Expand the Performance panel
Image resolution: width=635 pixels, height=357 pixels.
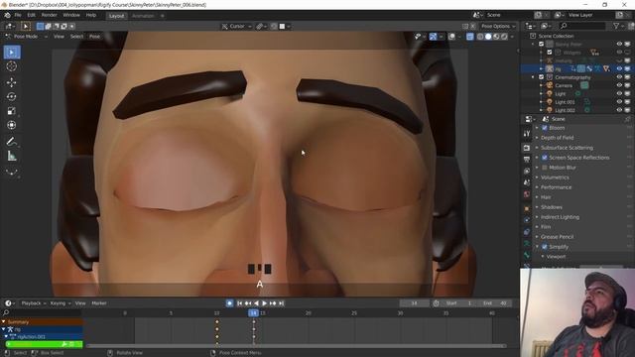pyautogui.click(x=556, y=187)
